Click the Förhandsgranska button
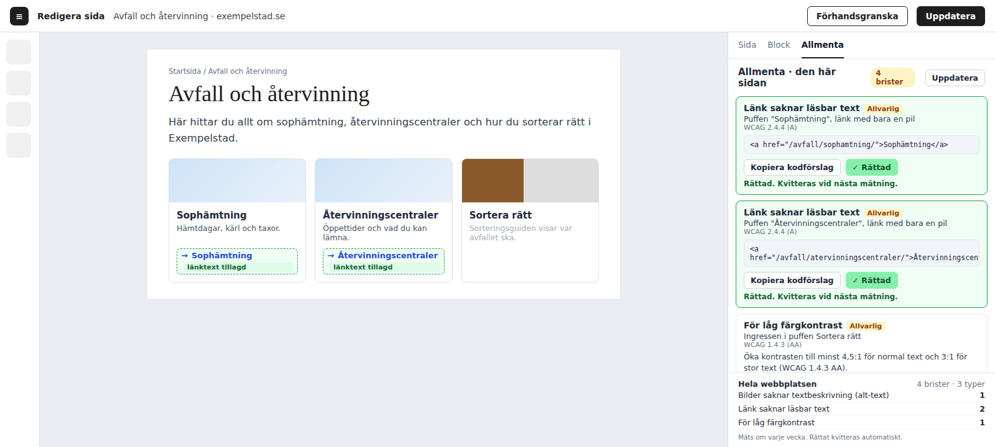The width and height of the screenshot is (995, 447). 857,16
